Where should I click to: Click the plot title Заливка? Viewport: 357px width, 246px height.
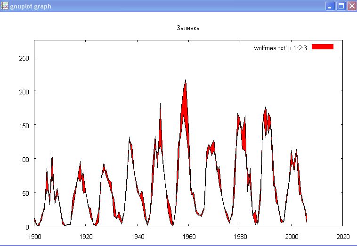pyautogui.click(x=188, y=28)
